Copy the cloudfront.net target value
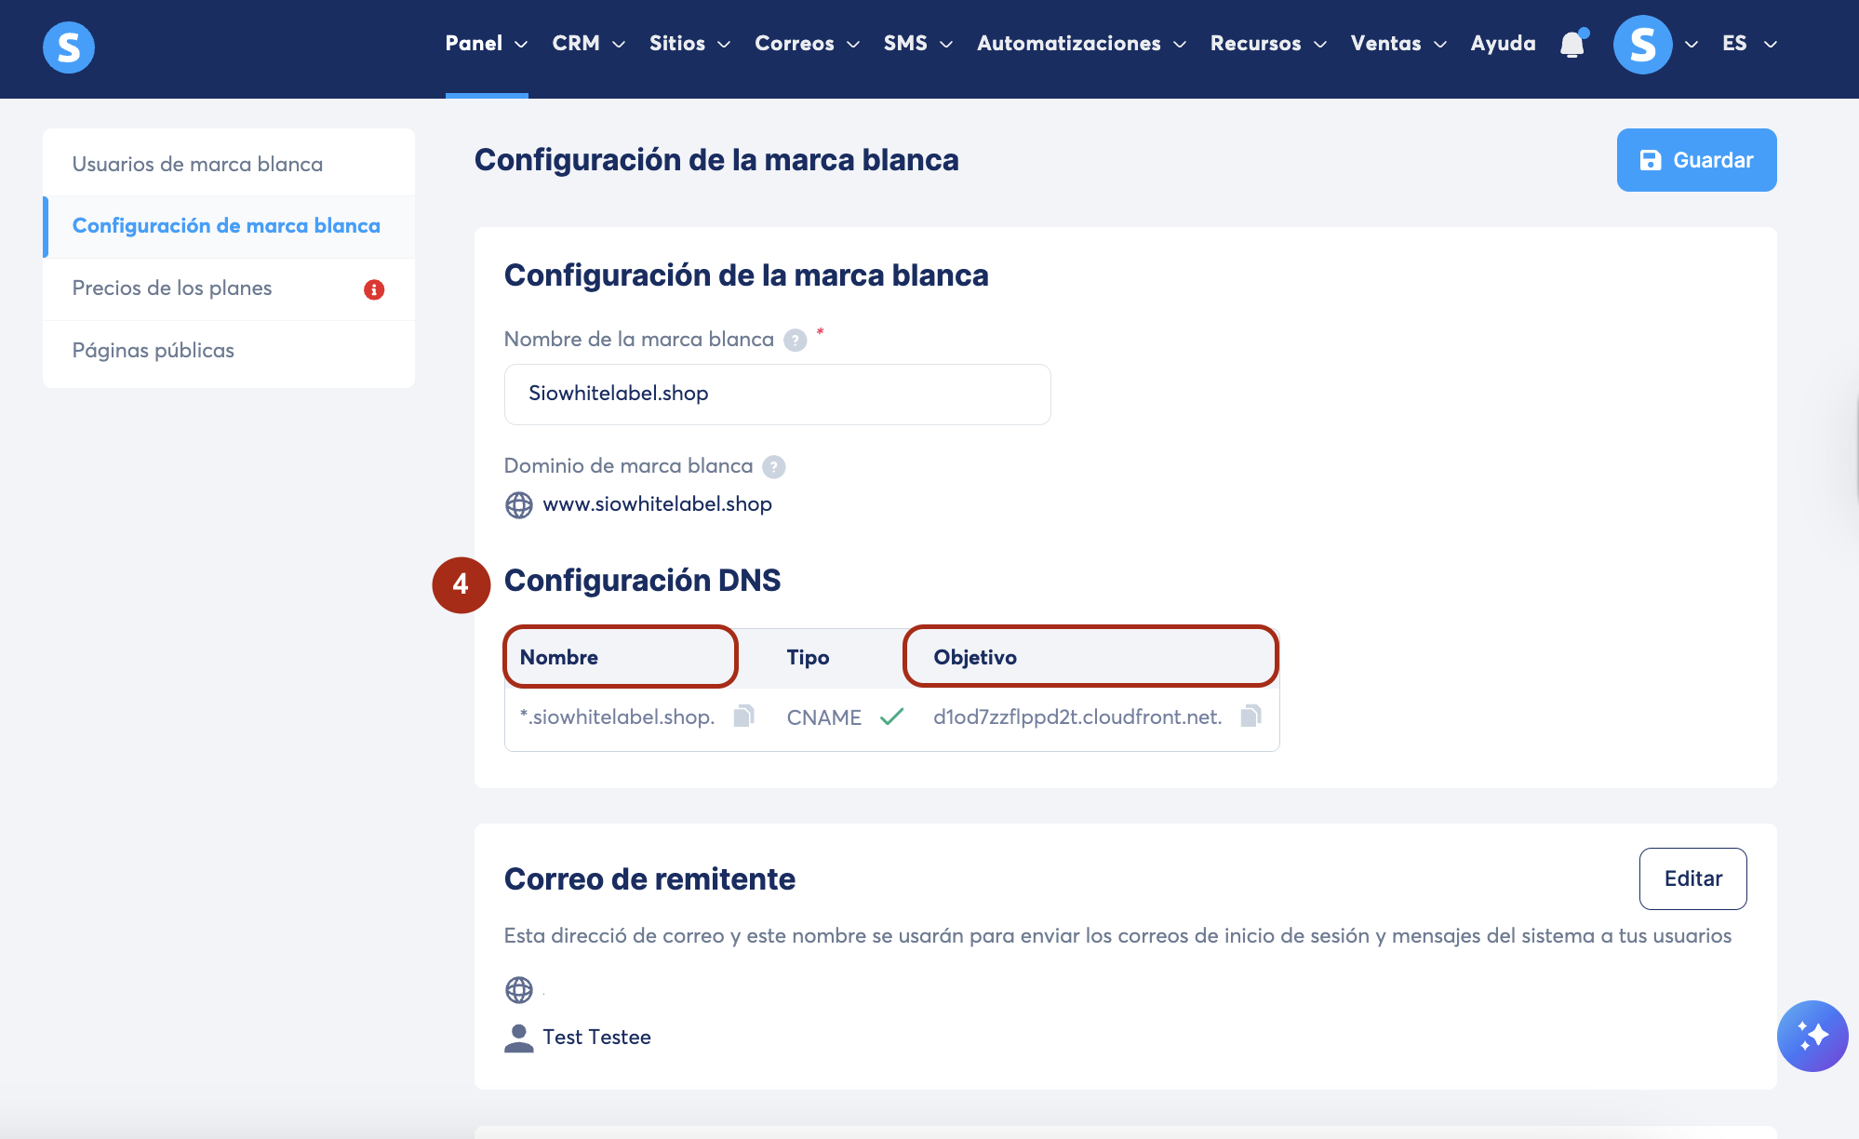The width and height of the screenshot is (1859, 1139). 1250,716
